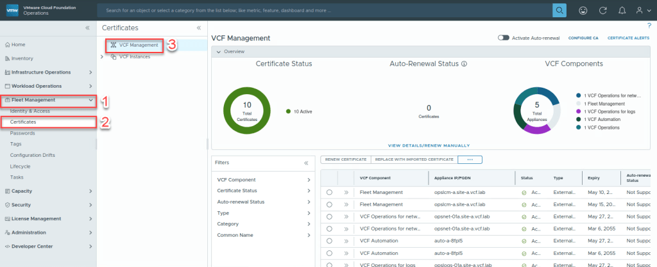657x267 pixels.
Task: Select radio for Fleet Management May 10 row
Action: pyautogui.click(x=329, y=193)
